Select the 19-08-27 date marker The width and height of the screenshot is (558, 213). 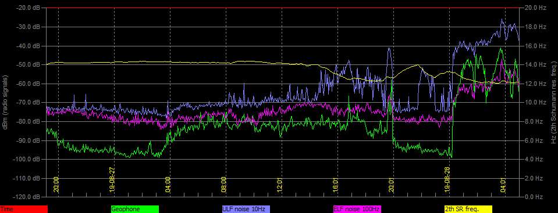pyautogui.click(x=112, y=180)
